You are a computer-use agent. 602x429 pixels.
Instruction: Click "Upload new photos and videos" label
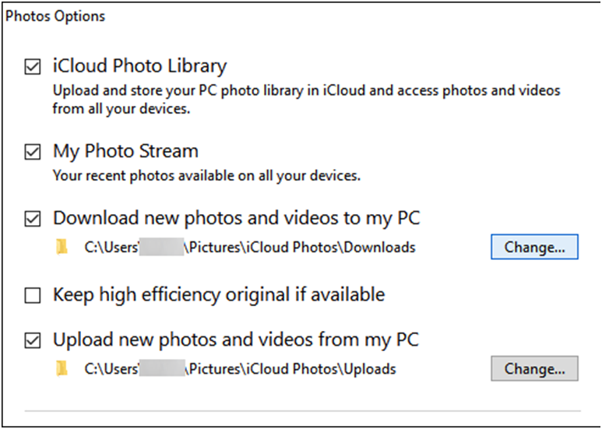(235, 339)
